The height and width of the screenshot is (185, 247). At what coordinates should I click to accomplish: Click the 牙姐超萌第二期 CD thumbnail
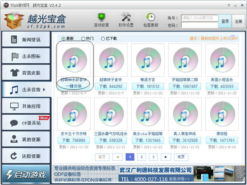pyautogui.click(x=185, y=60)
